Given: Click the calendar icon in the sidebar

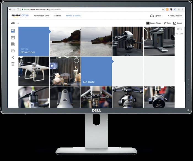Looking at the screenshot, I should [13, 37].
